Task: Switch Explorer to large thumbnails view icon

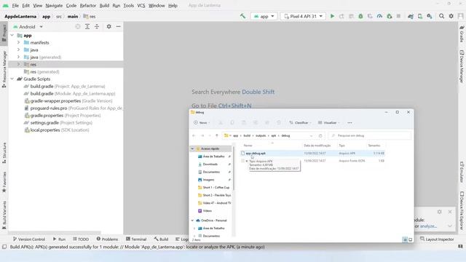Action: click(411, 239)
